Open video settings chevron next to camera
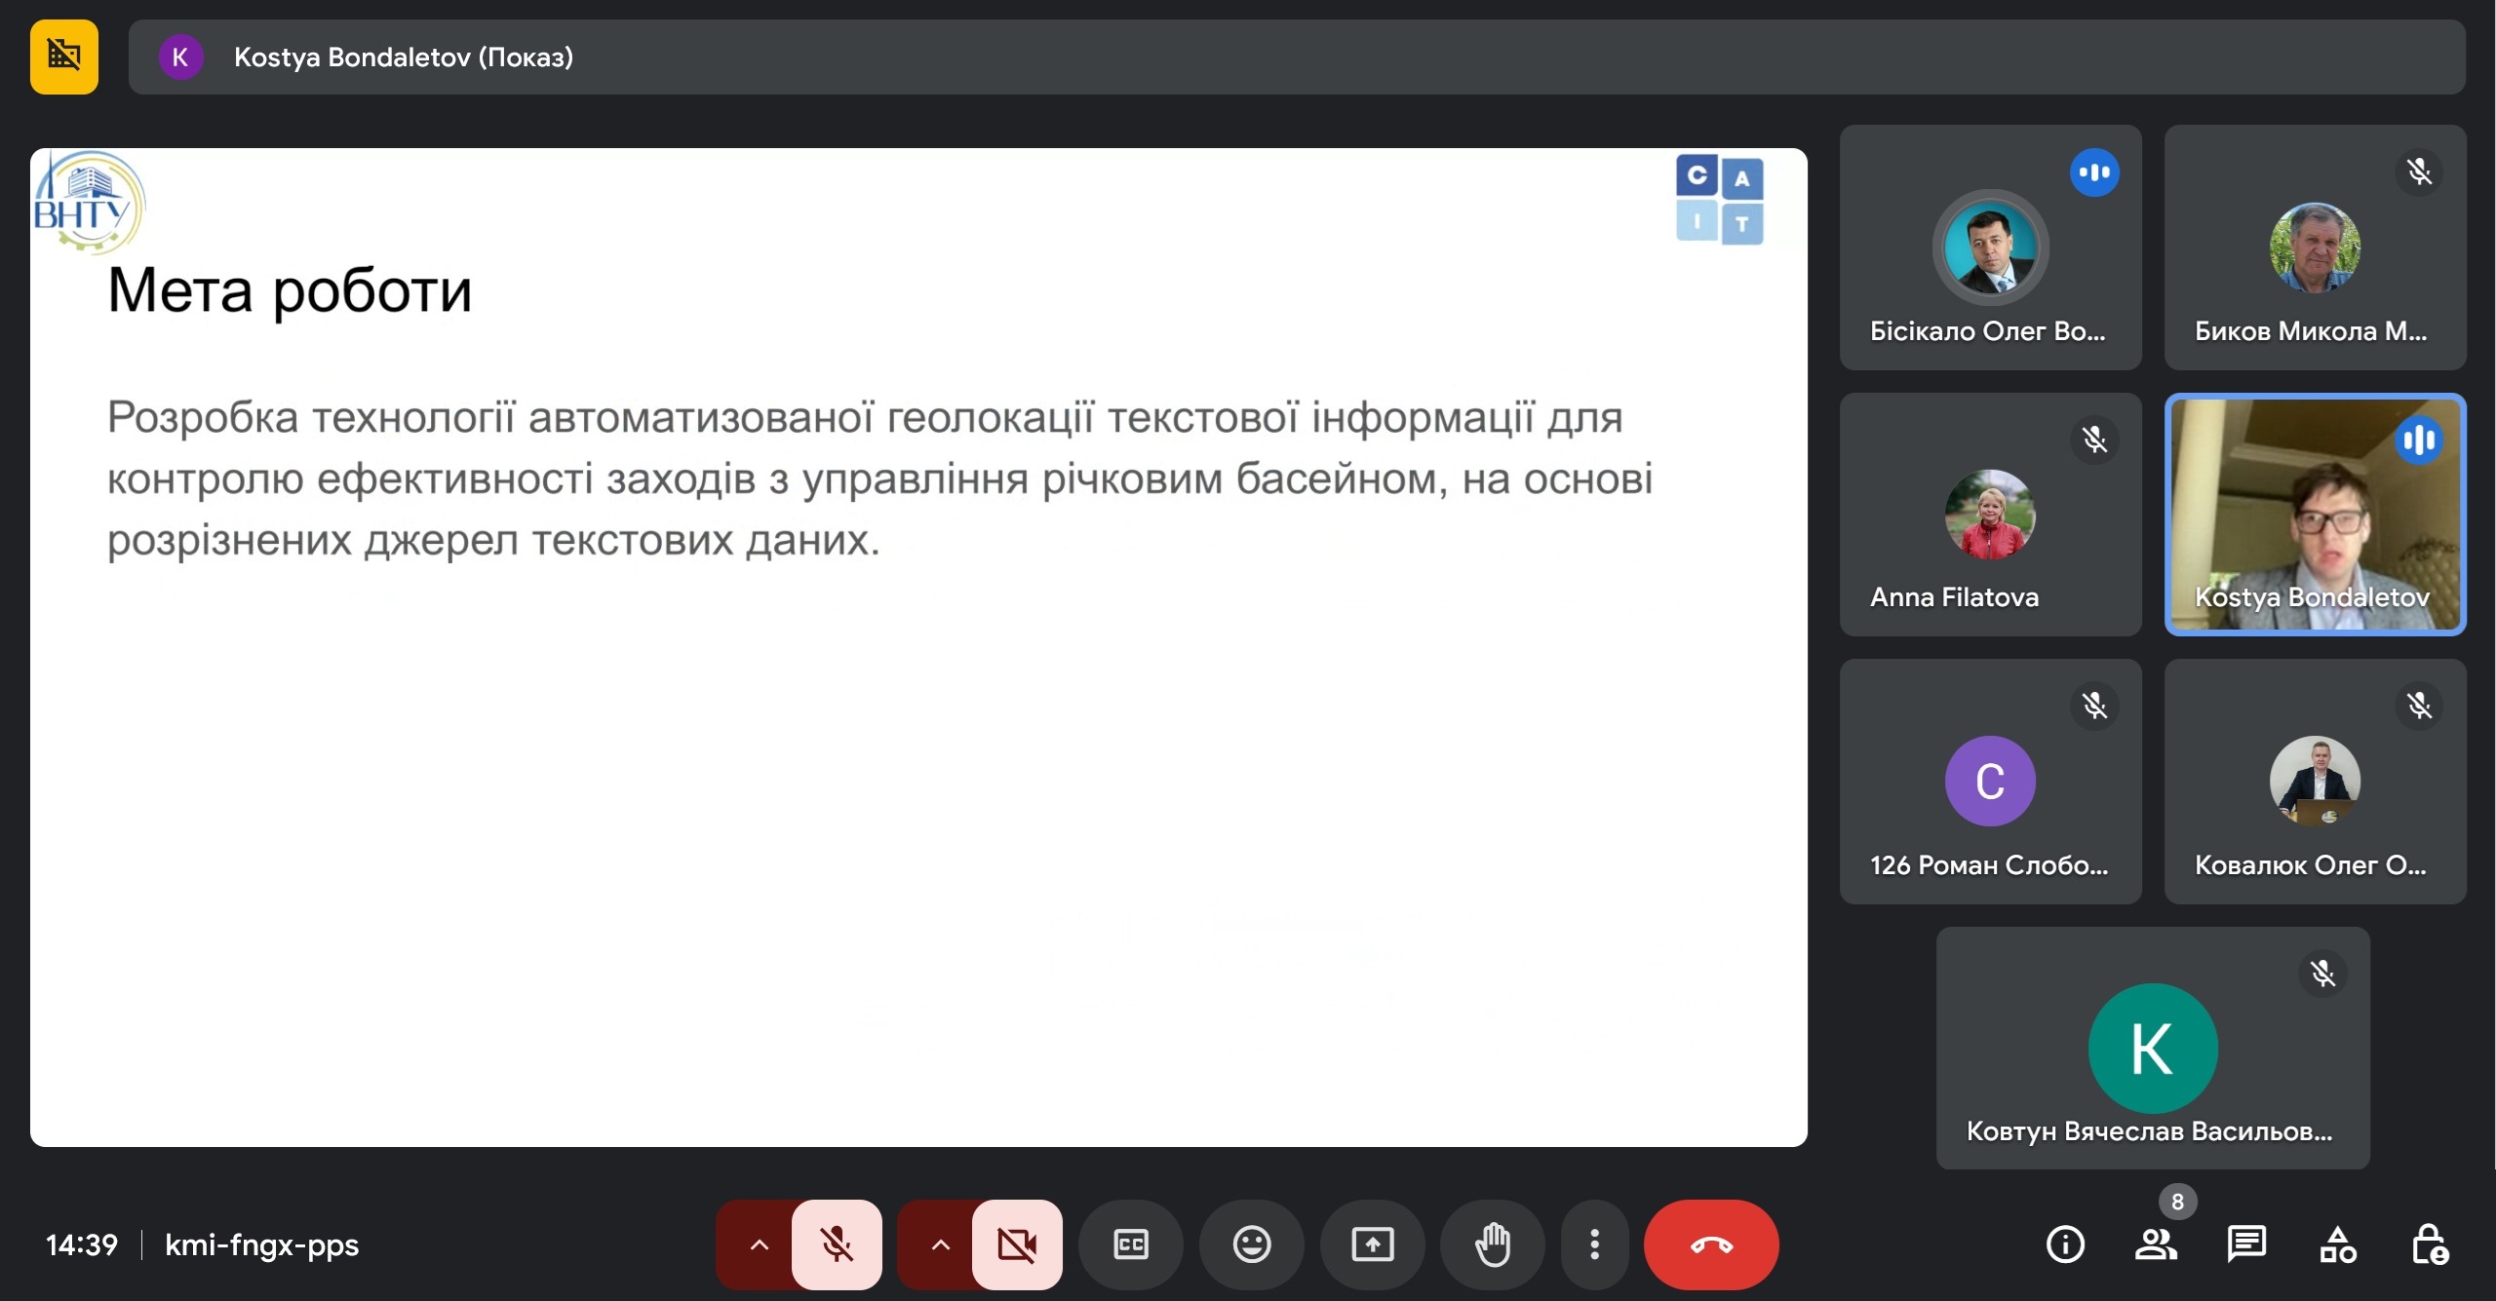Screen dimensions: 2496x1301 pyautogui.click(x=940, y=1244)
